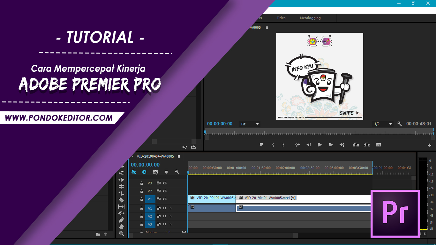This screenshot has width=436, height=245.
Task: Add a marker in the timeline header
Action: click(x=166, y=172)
